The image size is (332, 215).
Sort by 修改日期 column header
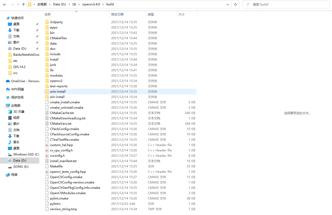[x=117, y=15]
